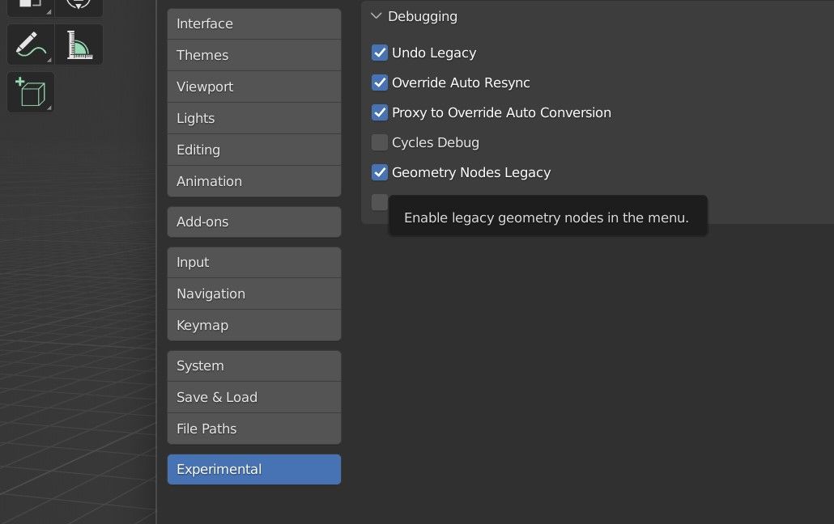Select the Annotate pencil tool
The width and height of the screenshot is (834, 524).
[30, 44]
